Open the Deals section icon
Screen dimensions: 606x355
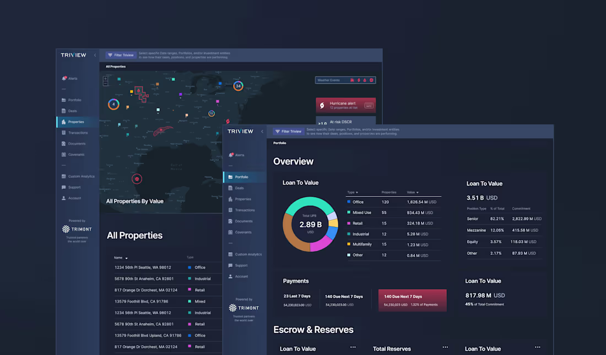pos(231,188)
